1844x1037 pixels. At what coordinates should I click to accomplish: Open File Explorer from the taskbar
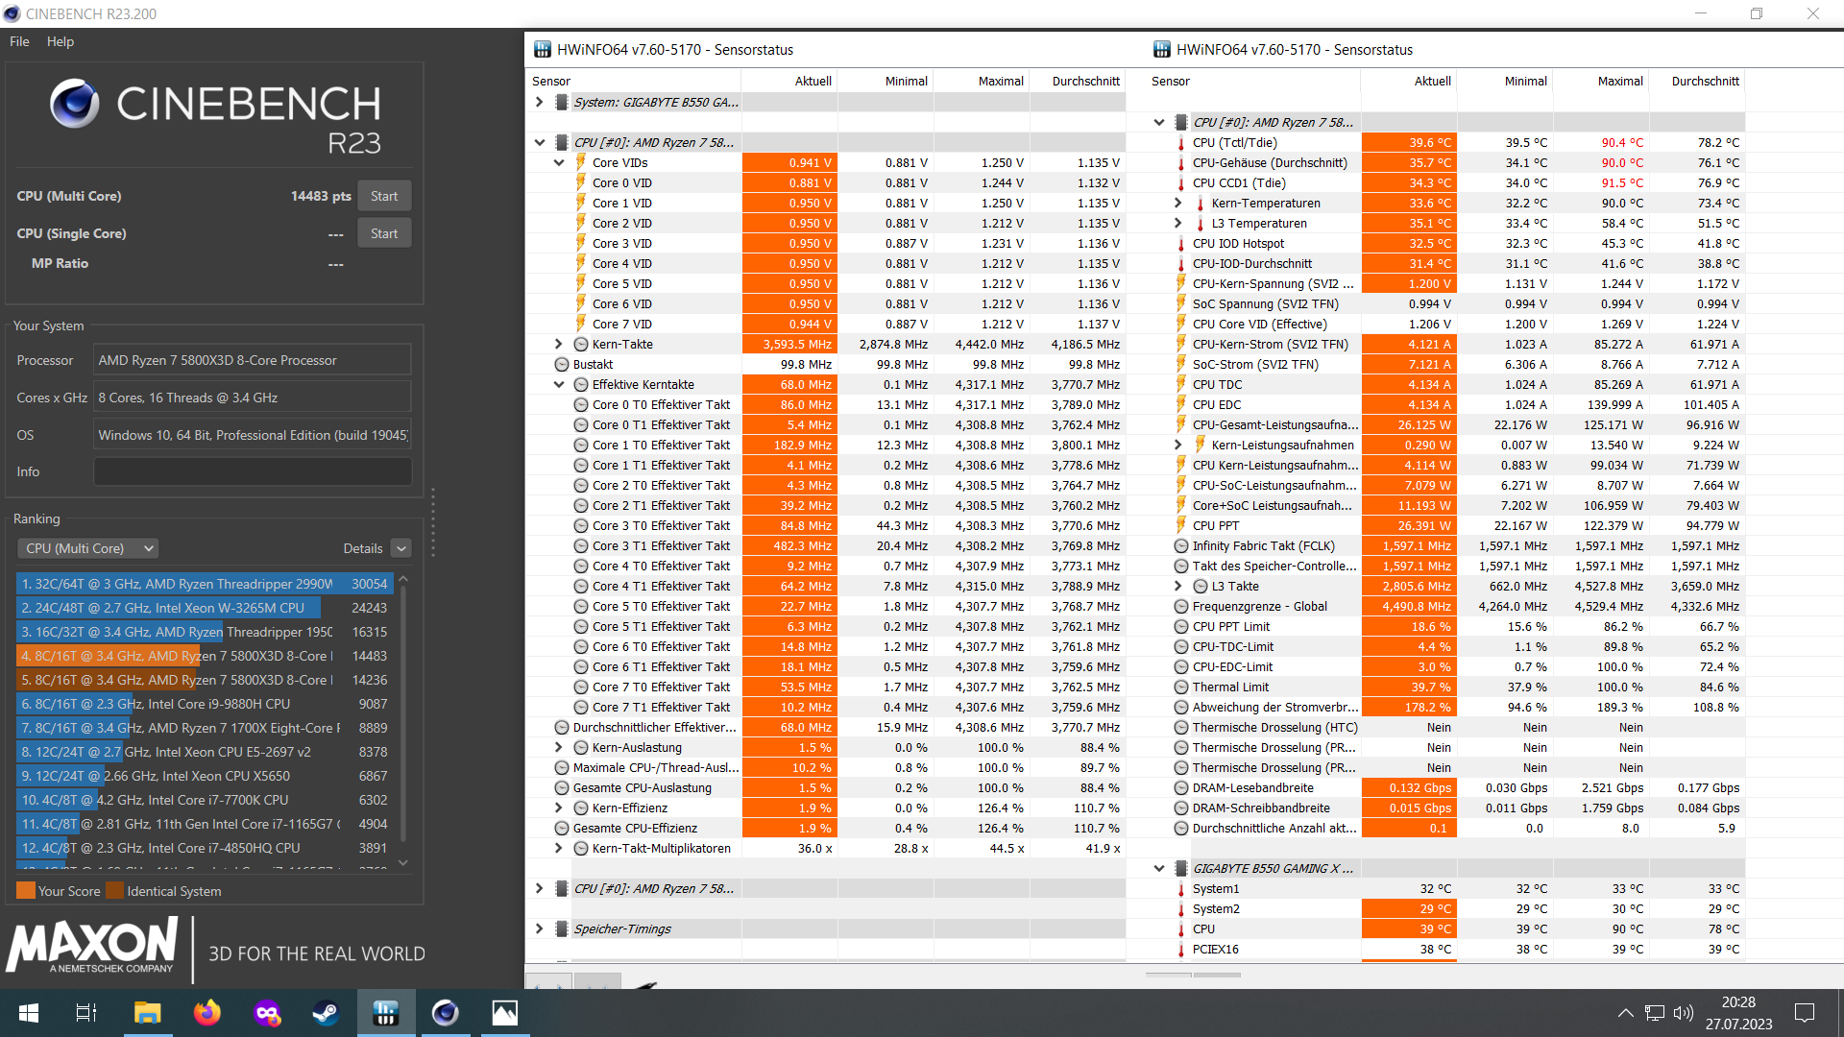click(x=147, y=1013)
